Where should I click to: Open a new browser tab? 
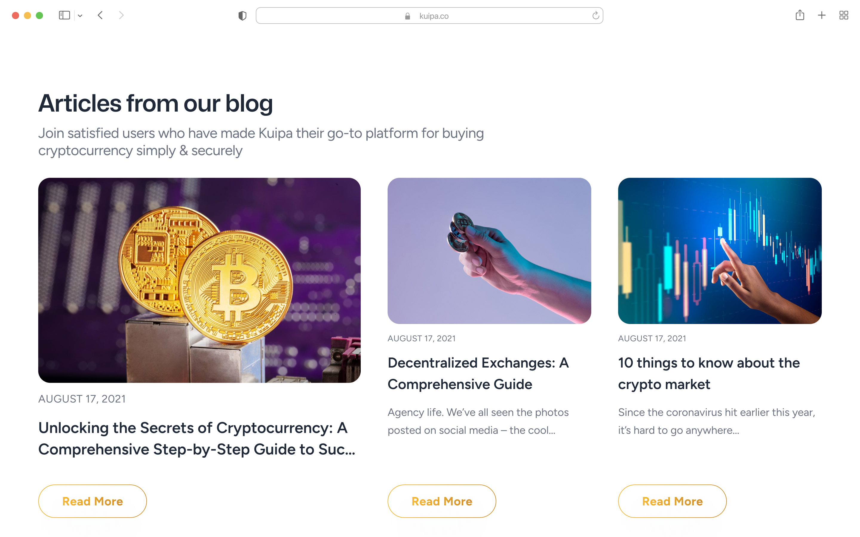(x=821, y=15)
